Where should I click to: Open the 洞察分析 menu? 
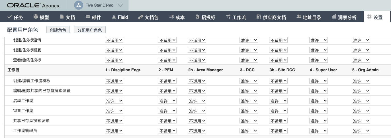344,17
